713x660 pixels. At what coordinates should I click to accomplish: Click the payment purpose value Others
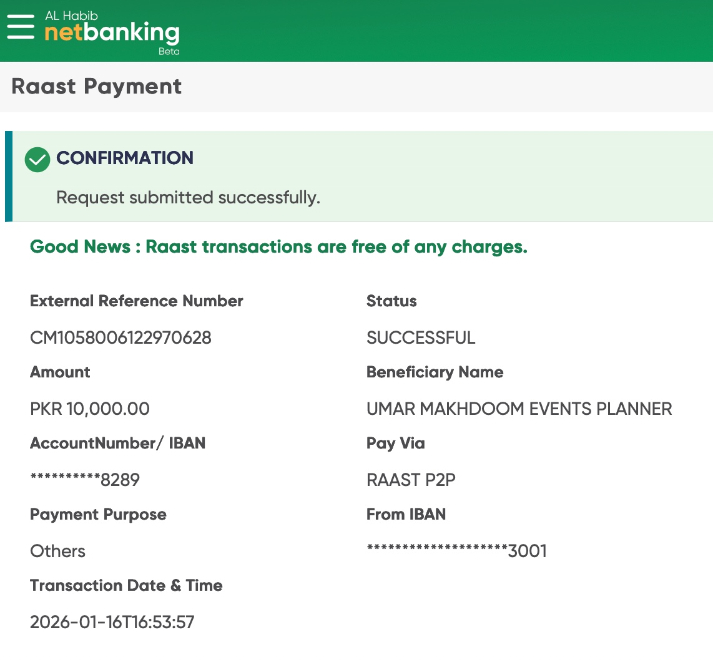tap(58, 551)
